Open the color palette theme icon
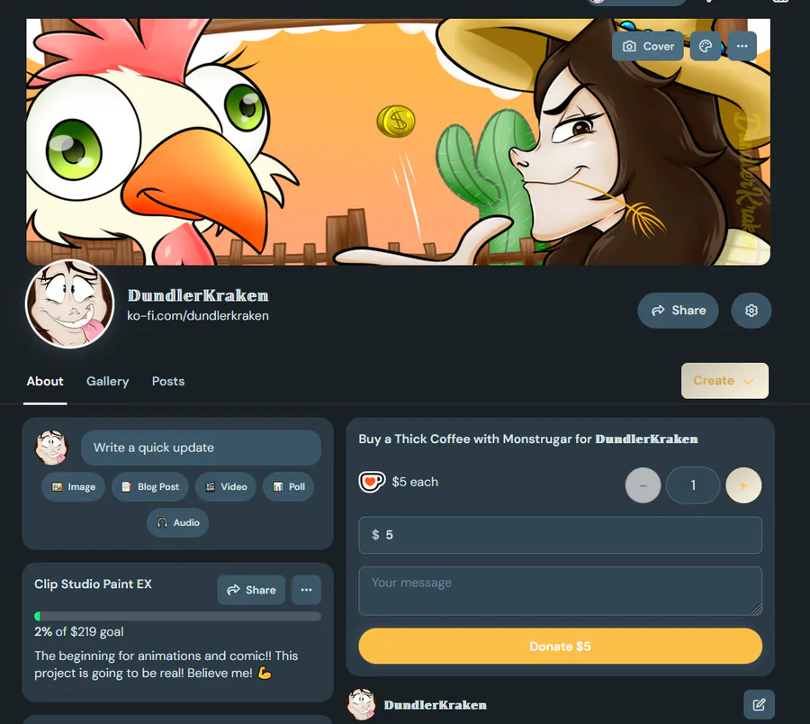Screen dimensions: 810x724 (x=706, y=47)
